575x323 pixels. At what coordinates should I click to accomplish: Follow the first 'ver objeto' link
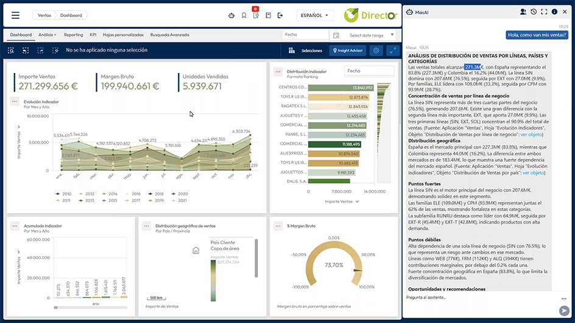533,134
